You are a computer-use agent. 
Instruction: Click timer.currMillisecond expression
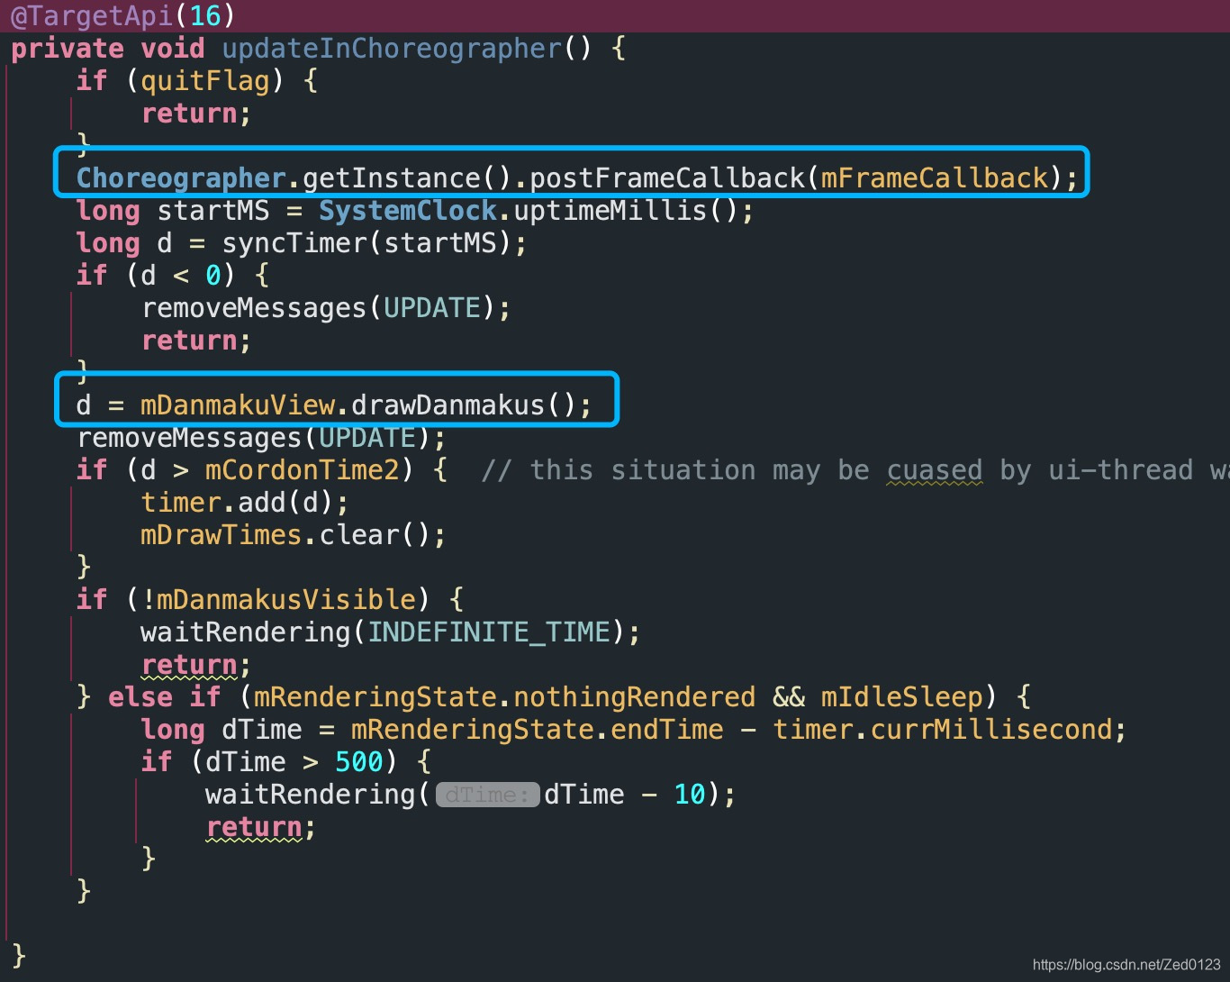[943, 730]
